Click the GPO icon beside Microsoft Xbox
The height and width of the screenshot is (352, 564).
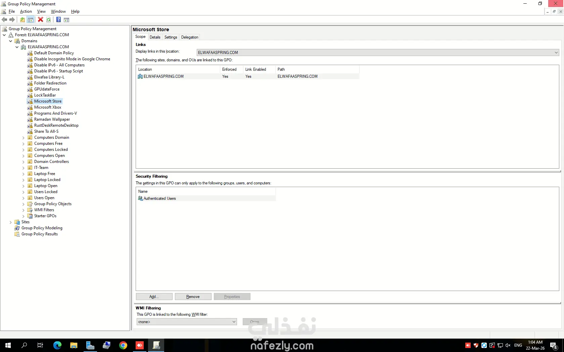click(x=30, y=107)
